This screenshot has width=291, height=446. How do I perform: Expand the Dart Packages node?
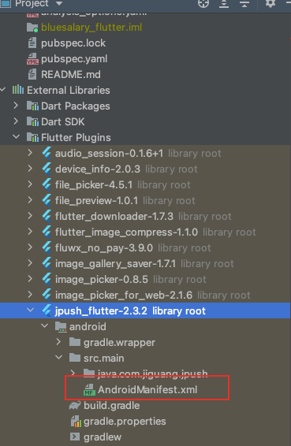pos(16,106)
